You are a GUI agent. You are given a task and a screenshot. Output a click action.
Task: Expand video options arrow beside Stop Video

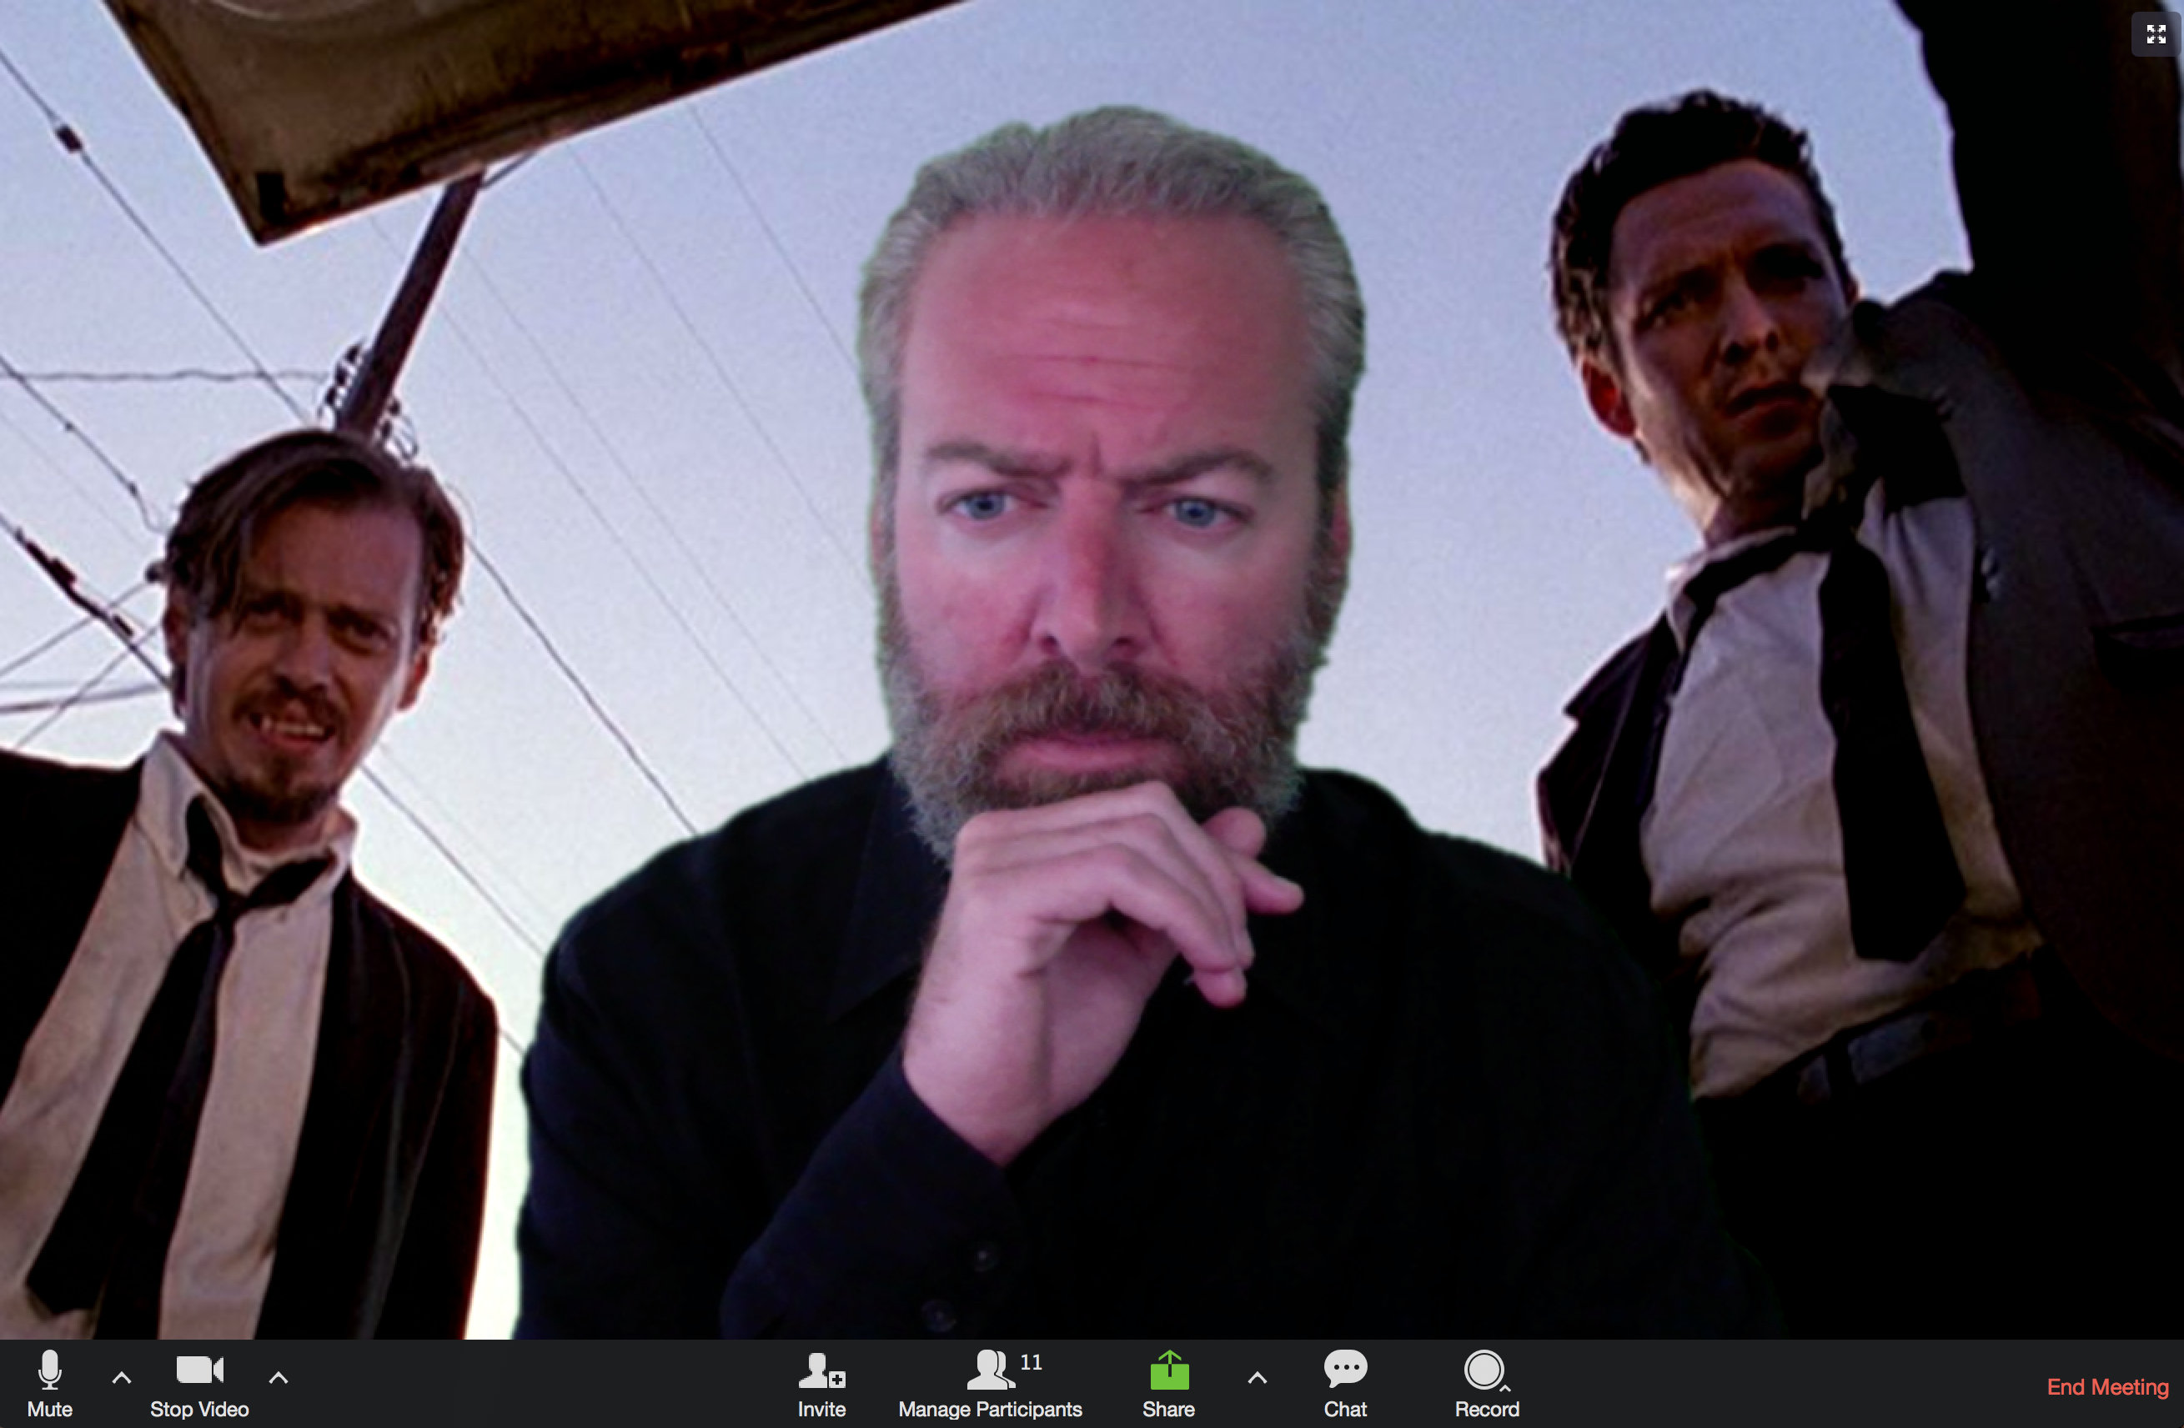[x=279, y=1376]
